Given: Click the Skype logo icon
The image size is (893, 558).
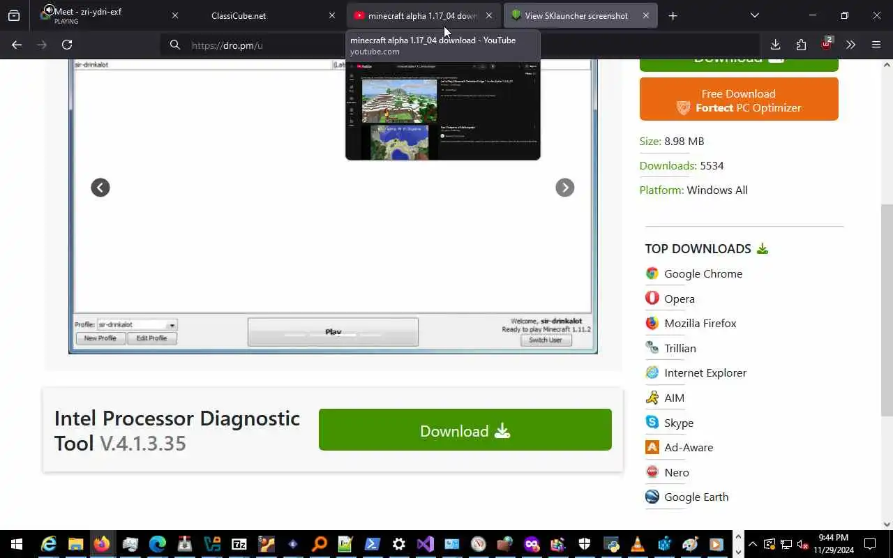Looking at the screenshot, I should click(x=652, y=422).
